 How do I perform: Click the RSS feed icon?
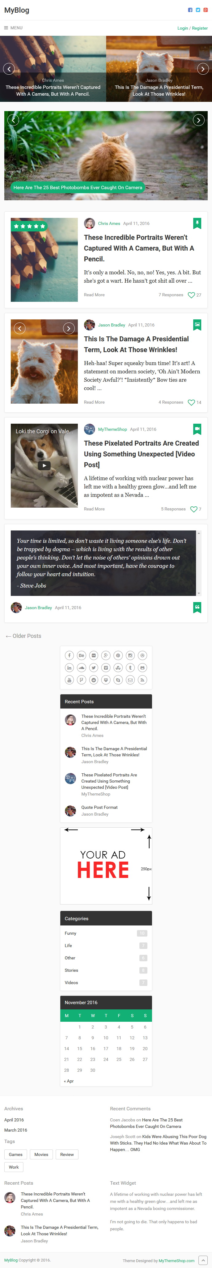[x=142, y=680]
